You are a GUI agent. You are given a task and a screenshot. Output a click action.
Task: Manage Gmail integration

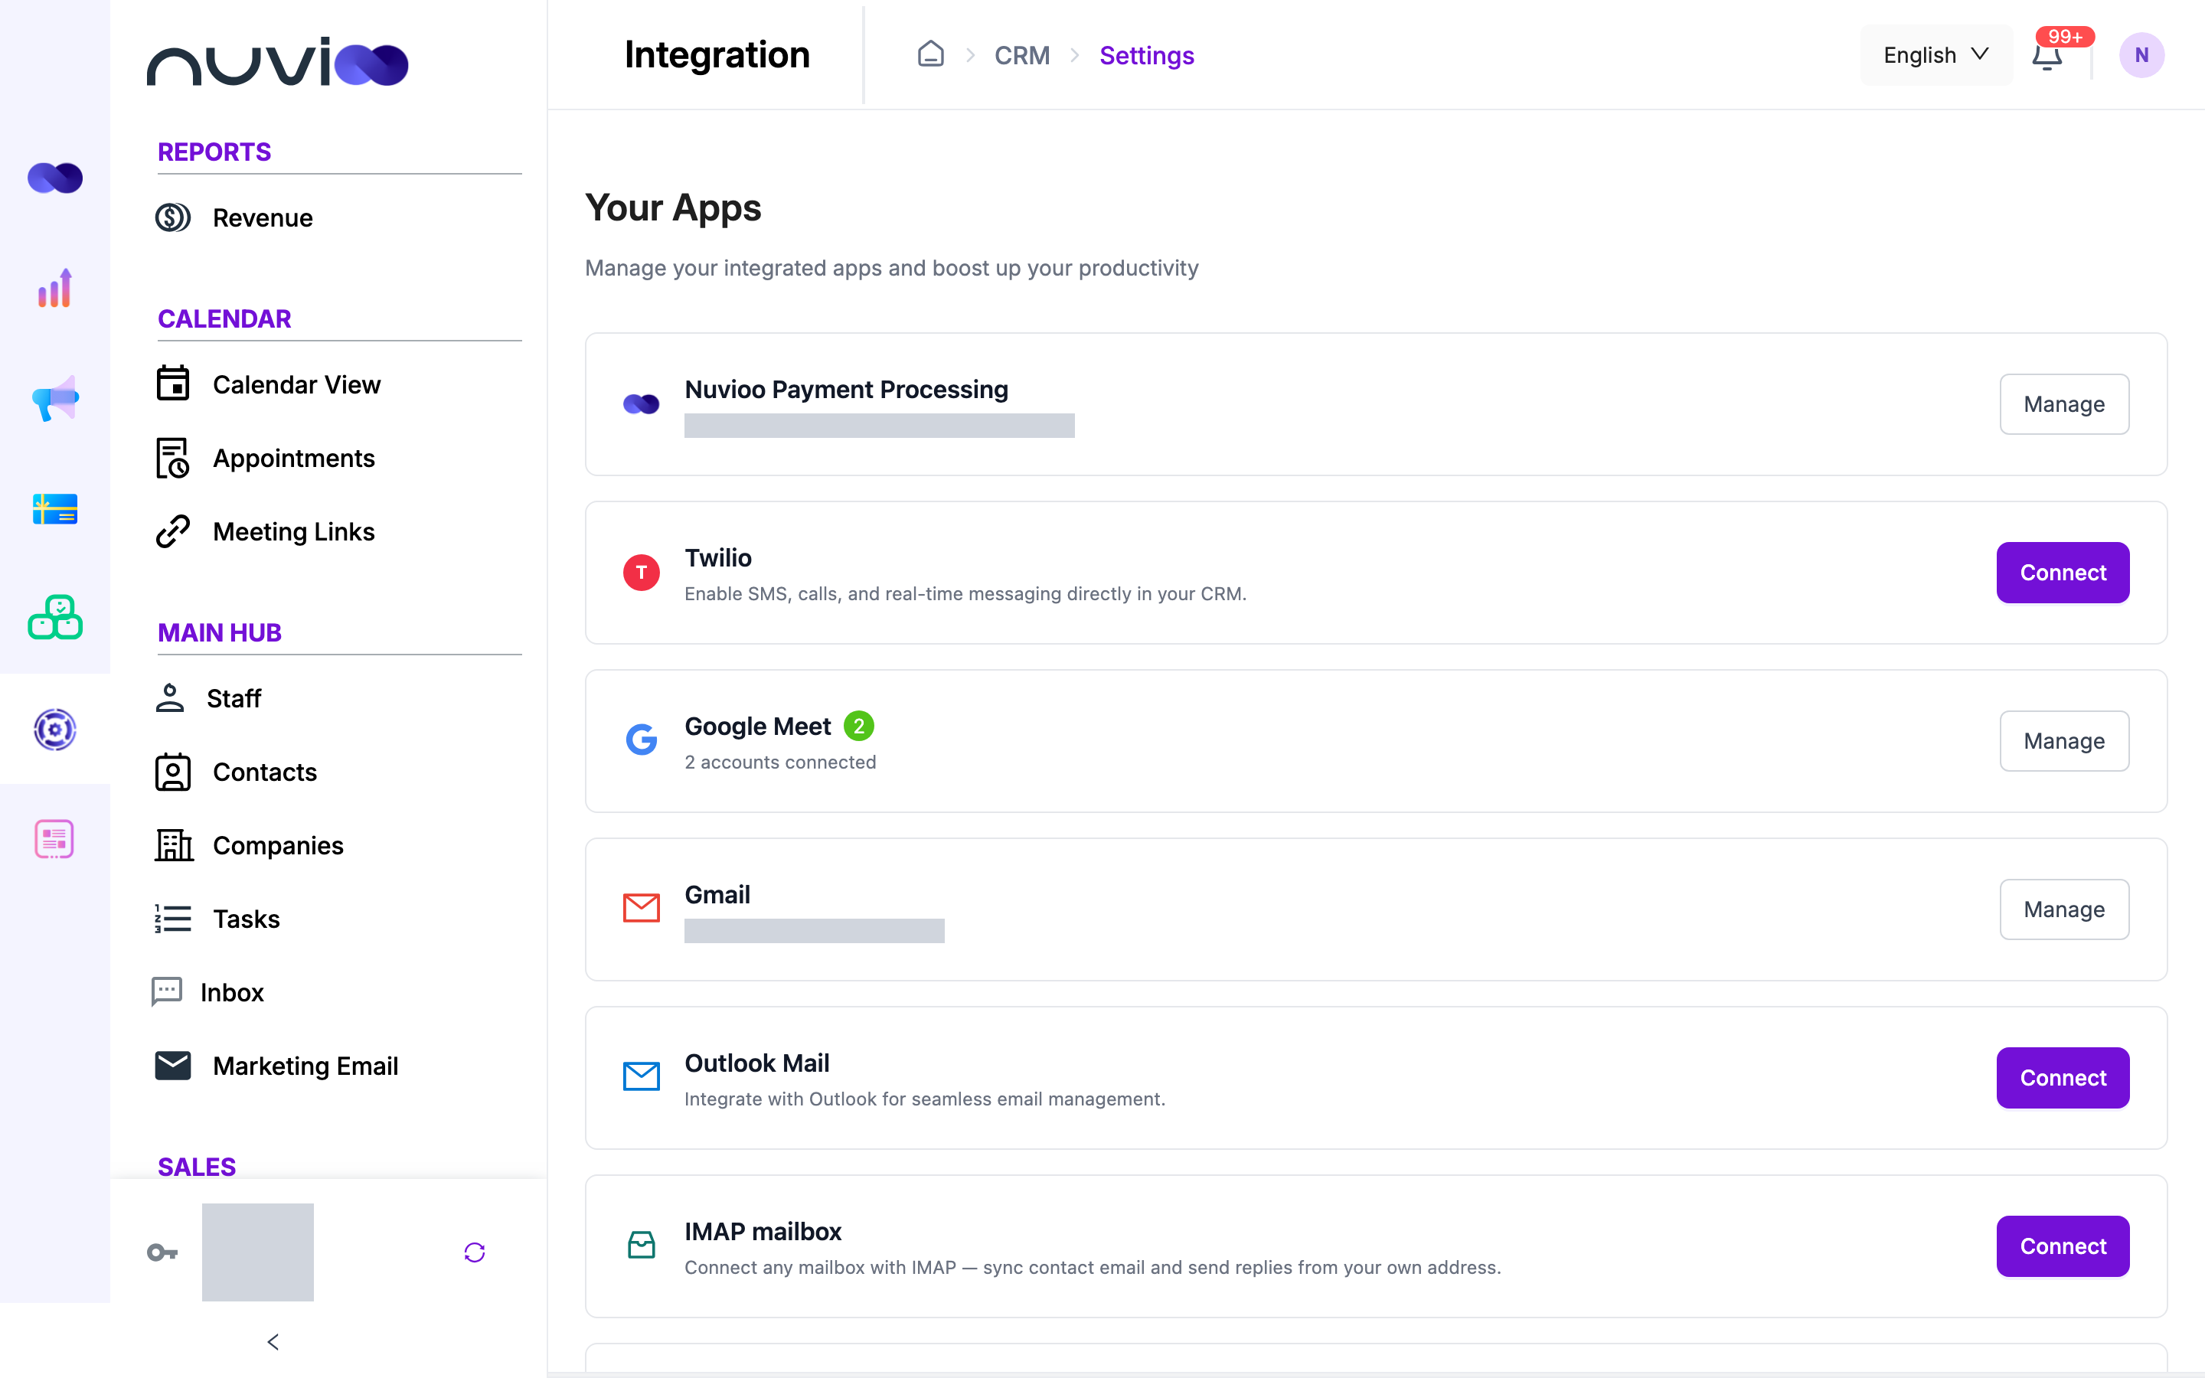tap(2064, 909)
